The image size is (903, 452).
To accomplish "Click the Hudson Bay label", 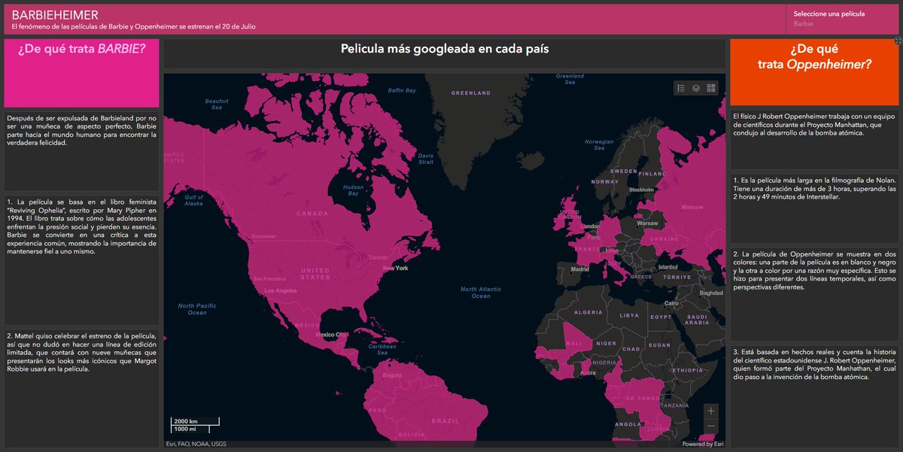I will 353,190.
